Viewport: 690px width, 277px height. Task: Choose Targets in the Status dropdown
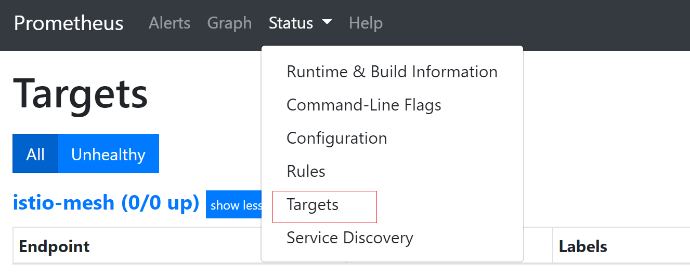392,204
